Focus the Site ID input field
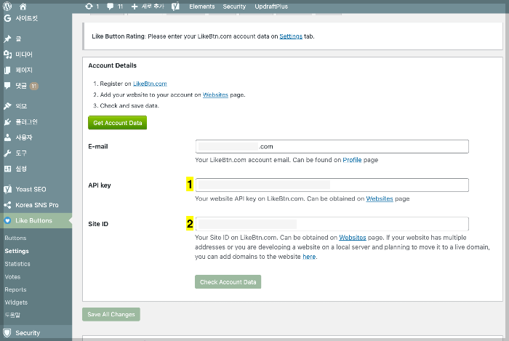The height and width of the screenshot is (341, 509). (x=332, y=224)
